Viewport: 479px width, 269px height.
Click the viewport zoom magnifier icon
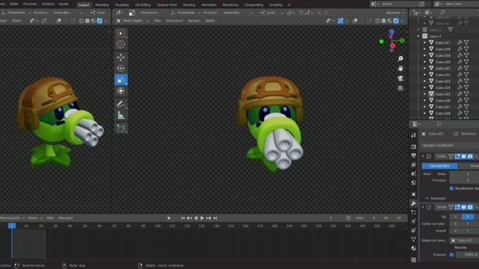tap(400, 58)
